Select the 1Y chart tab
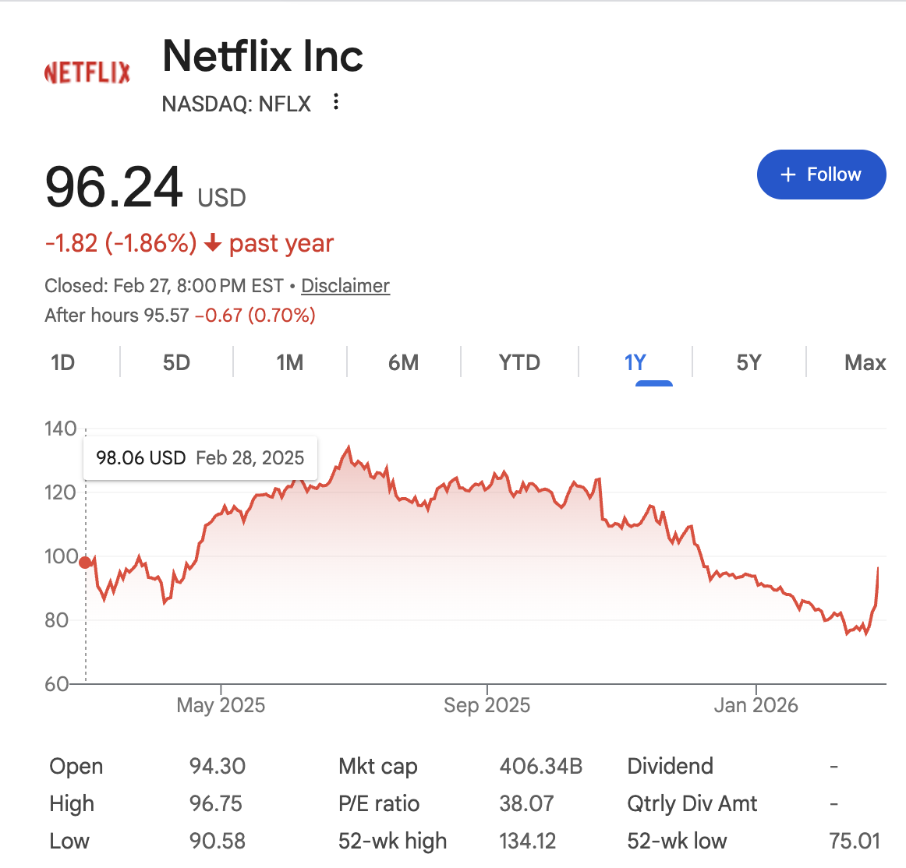Image resolution: width=906 pixels, height=868 pixels. point(635,362)
